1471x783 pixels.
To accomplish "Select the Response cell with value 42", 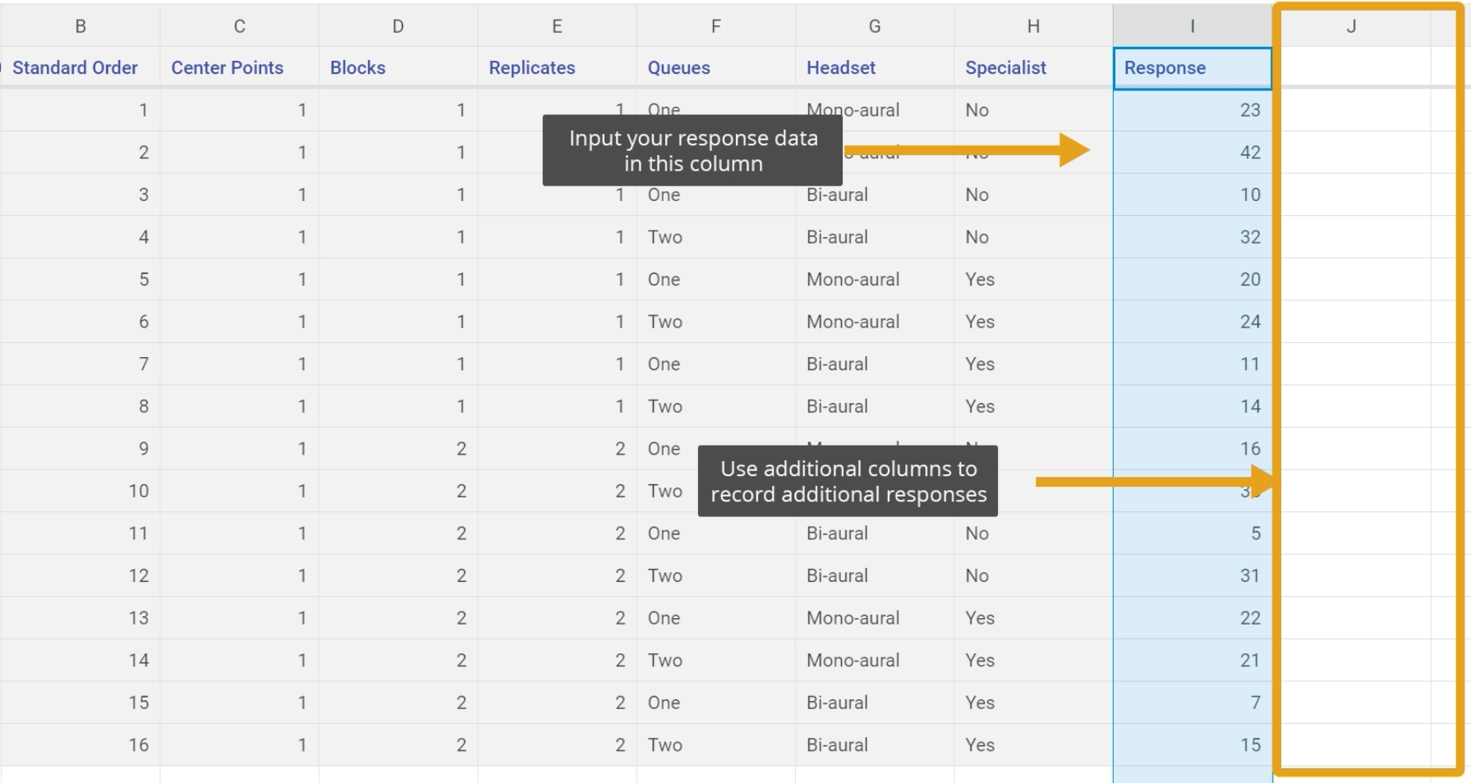I will (x=1192, y=153).
